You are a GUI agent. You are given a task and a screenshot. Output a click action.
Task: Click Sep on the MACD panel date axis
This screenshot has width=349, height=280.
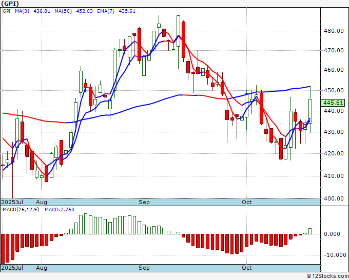tap(144, 268)
